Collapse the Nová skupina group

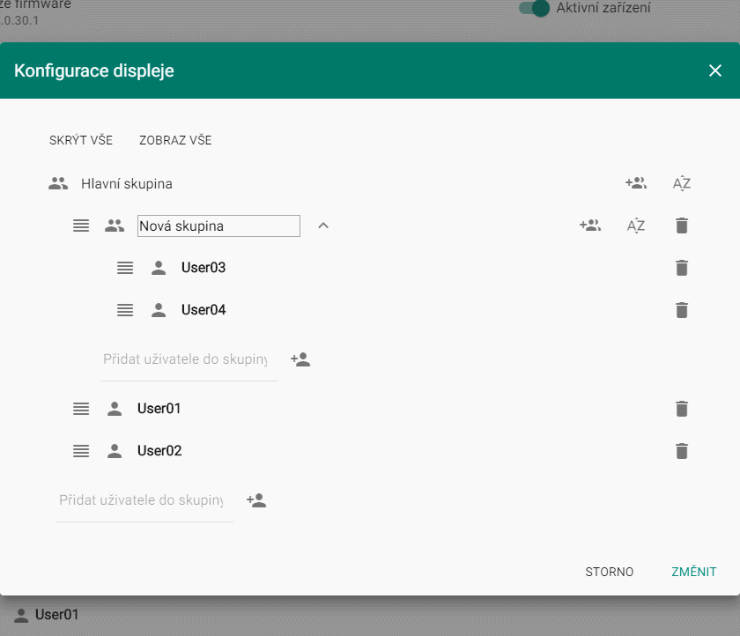click(x=323, y=226)
